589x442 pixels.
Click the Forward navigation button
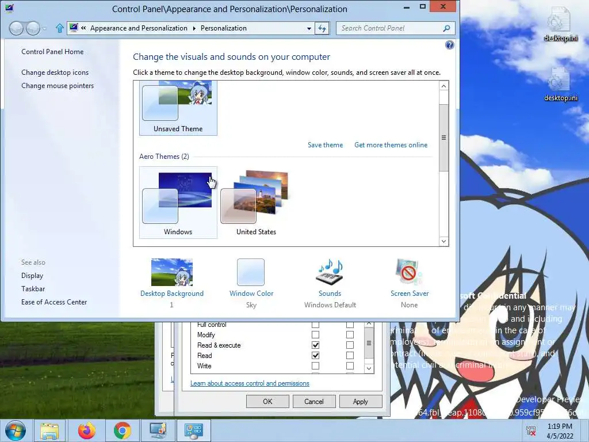coord(33,28)
